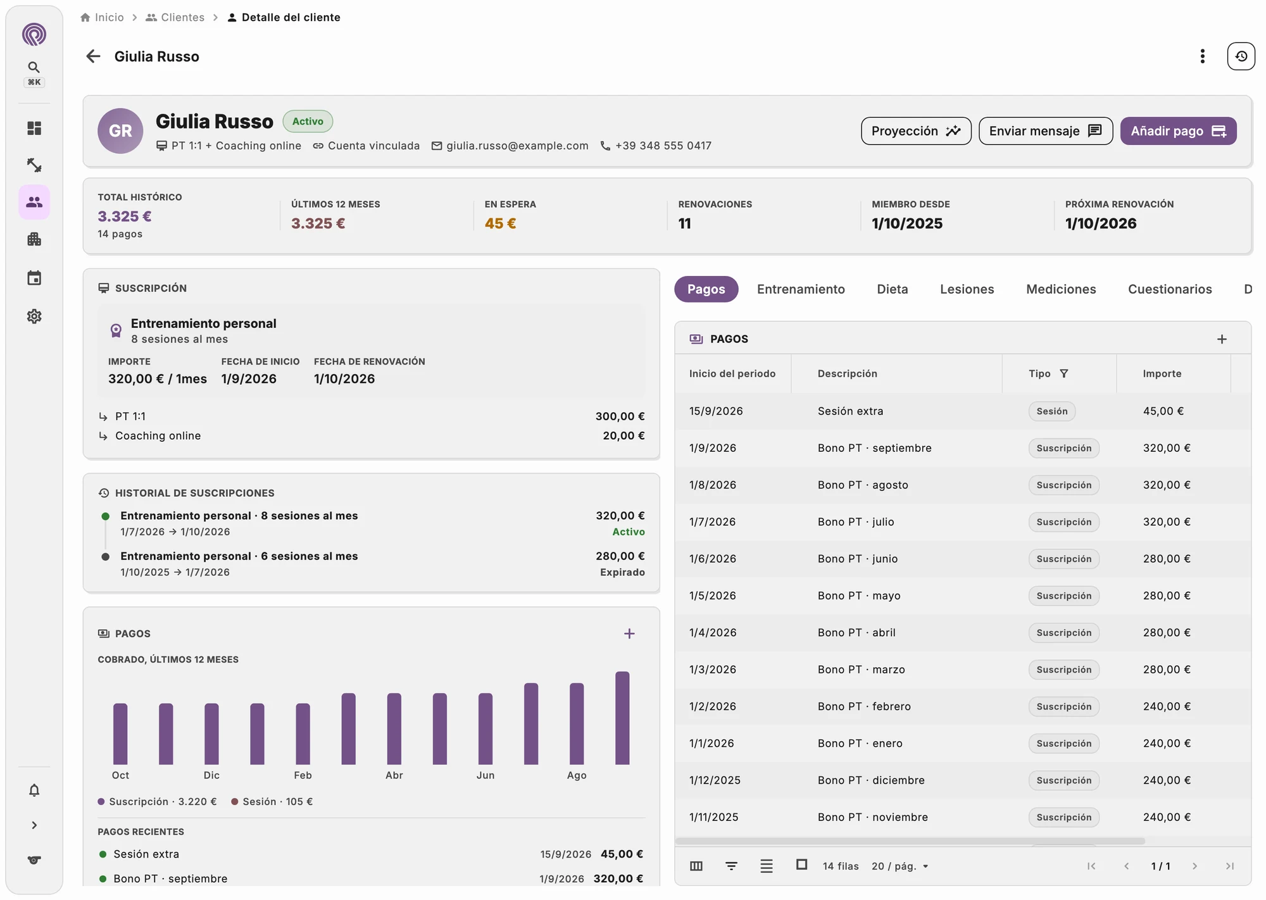Click the Enviar mensaje button
Screen dimensions: 1266x900
1046,131
